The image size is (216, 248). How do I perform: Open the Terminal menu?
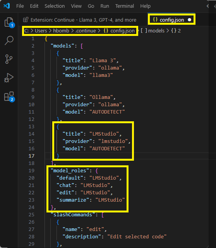pos(125,6)
